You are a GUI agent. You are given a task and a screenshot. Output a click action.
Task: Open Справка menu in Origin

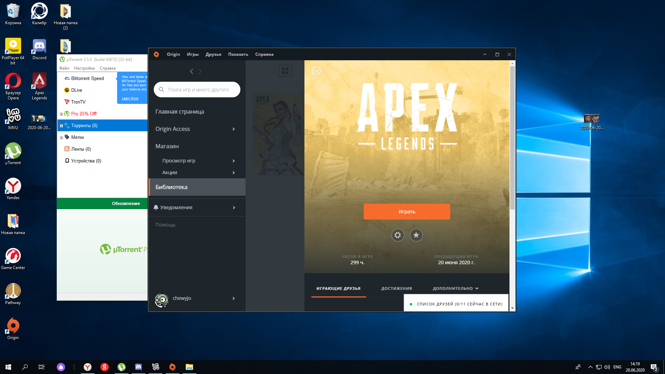tap(264, 54)
